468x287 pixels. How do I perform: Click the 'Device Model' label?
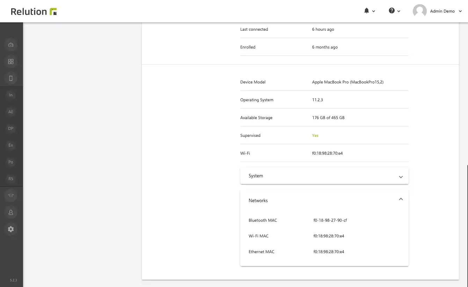tap(253, 82)
